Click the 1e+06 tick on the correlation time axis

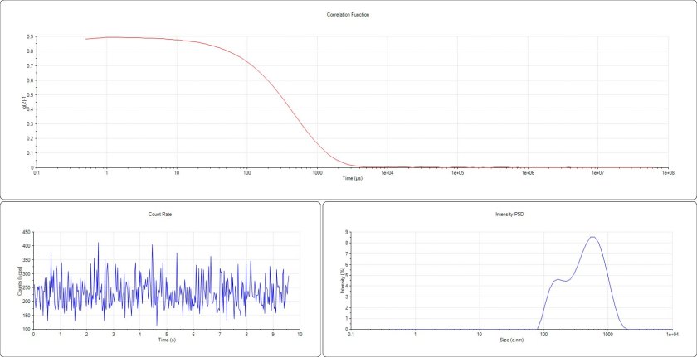click(x=528, y=173)
